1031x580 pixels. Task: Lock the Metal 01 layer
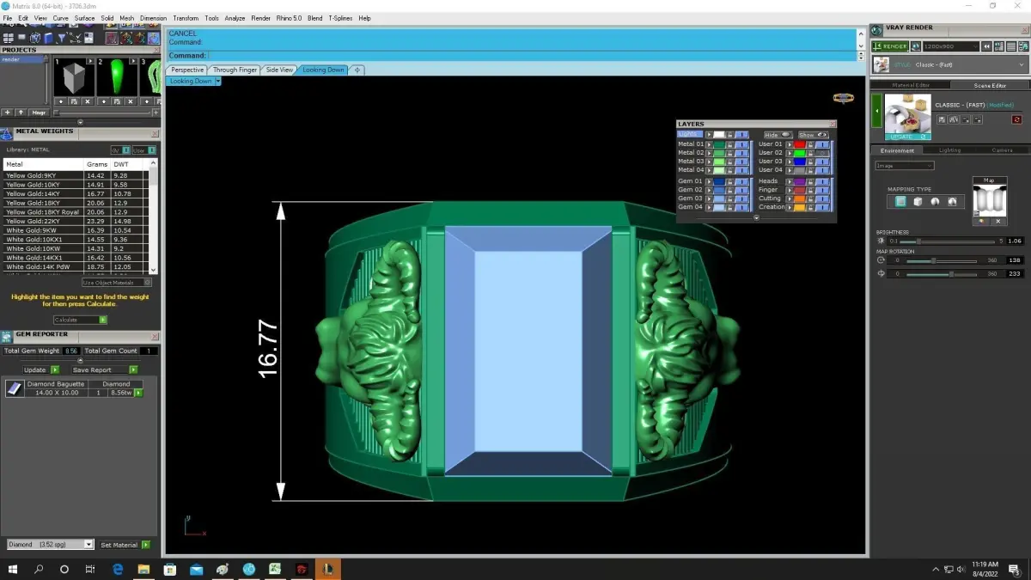pos(729,144)
